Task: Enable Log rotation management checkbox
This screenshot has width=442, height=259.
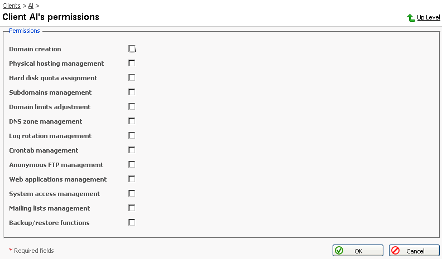Action: (x=132, y=136)
